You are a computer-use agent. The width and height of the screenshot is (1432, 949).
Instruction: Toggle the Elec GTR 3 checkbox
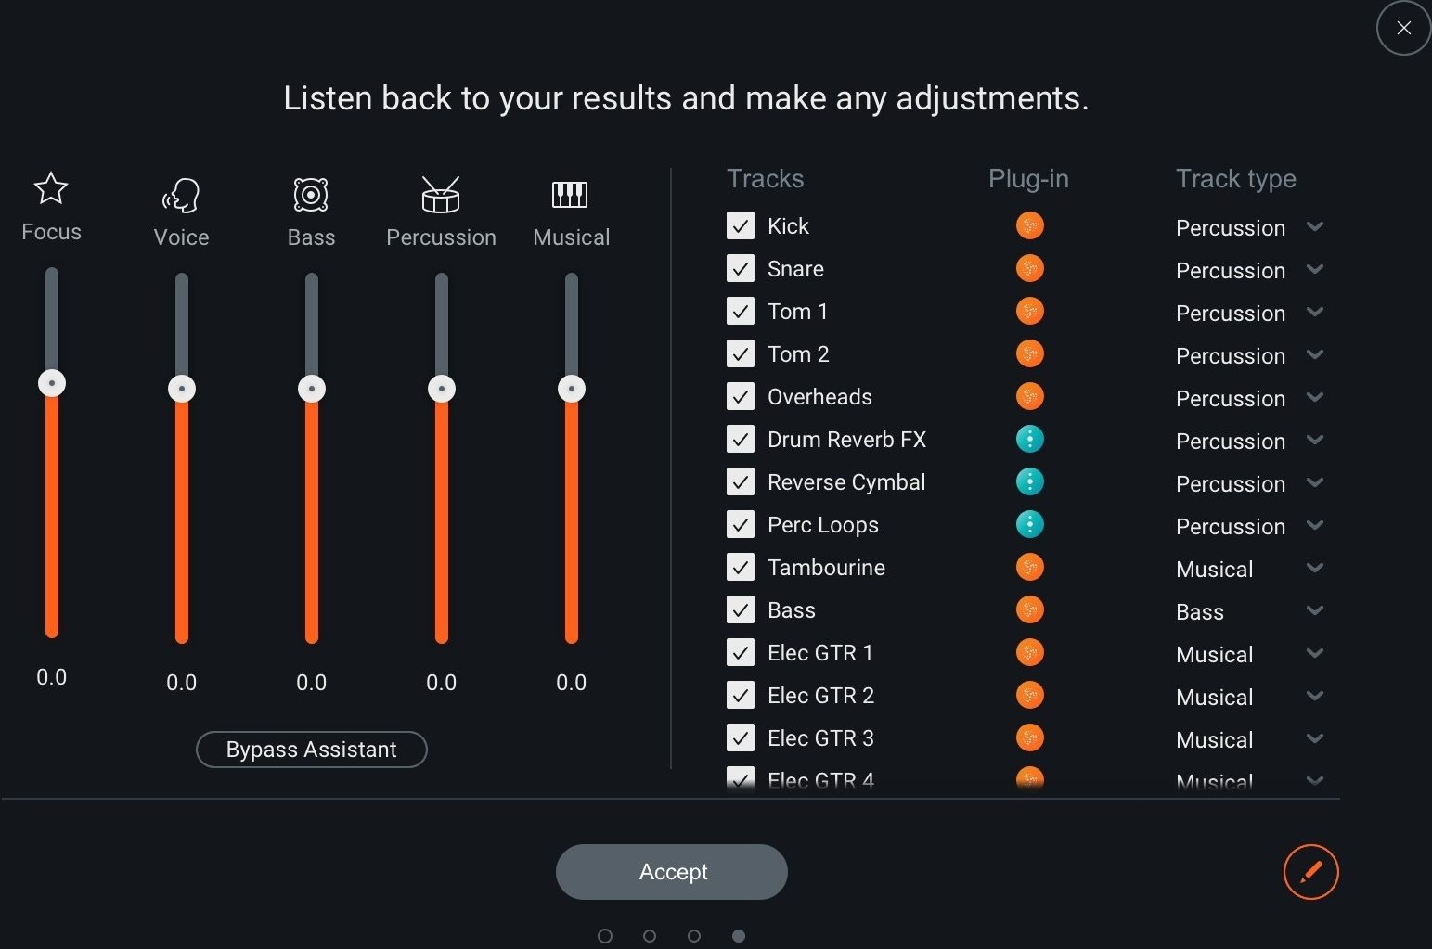coord(741,737)
